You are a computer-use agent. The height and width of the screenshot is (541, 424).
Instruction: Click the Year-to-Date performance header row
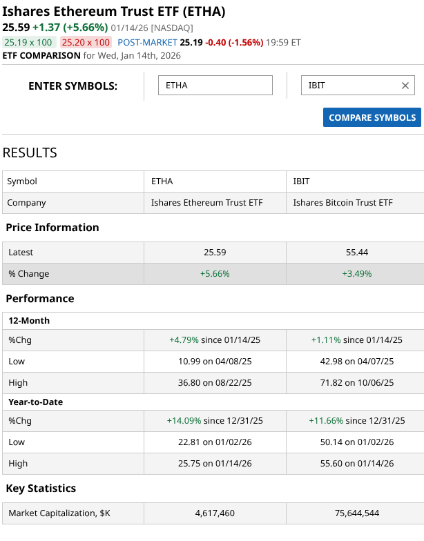[x=35, y=402]
